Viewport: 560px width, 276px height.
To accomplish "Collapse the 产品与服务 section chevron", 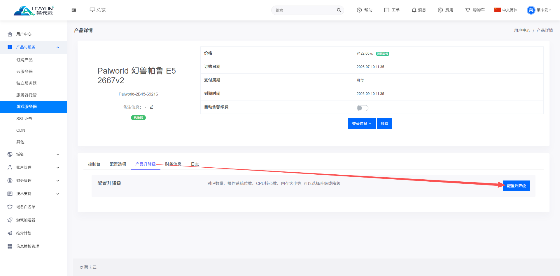I will pos(58,47).
